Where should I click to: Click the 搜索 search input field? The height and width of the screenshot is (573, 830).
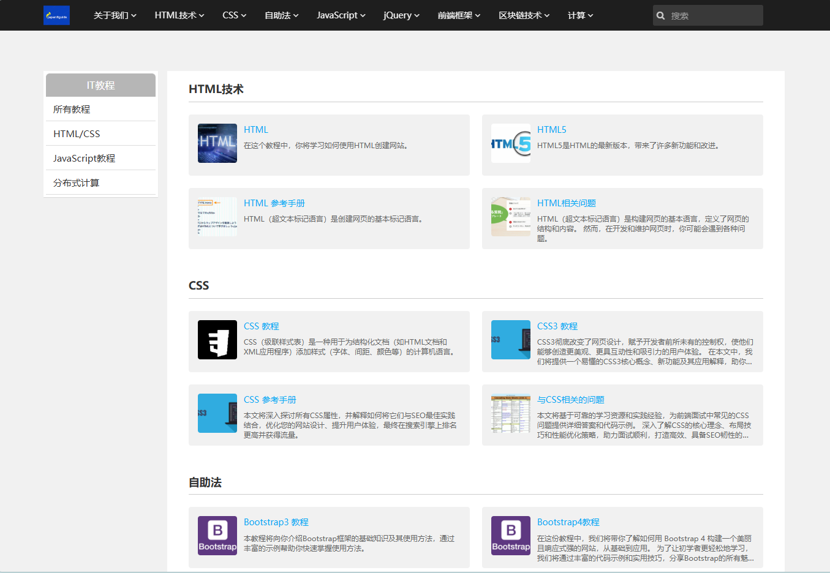pos(714,16)
